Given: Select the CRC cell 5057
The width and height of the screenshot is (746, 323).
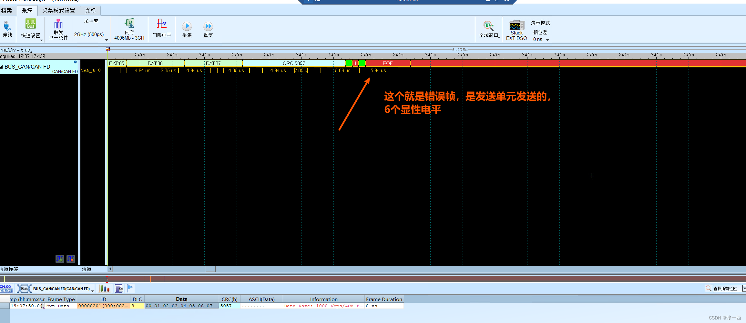Looking at the screenshot, I should [230, 306].
